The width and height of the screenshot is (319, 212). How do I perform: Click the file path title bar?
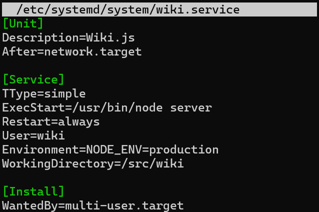pos(159,9)
